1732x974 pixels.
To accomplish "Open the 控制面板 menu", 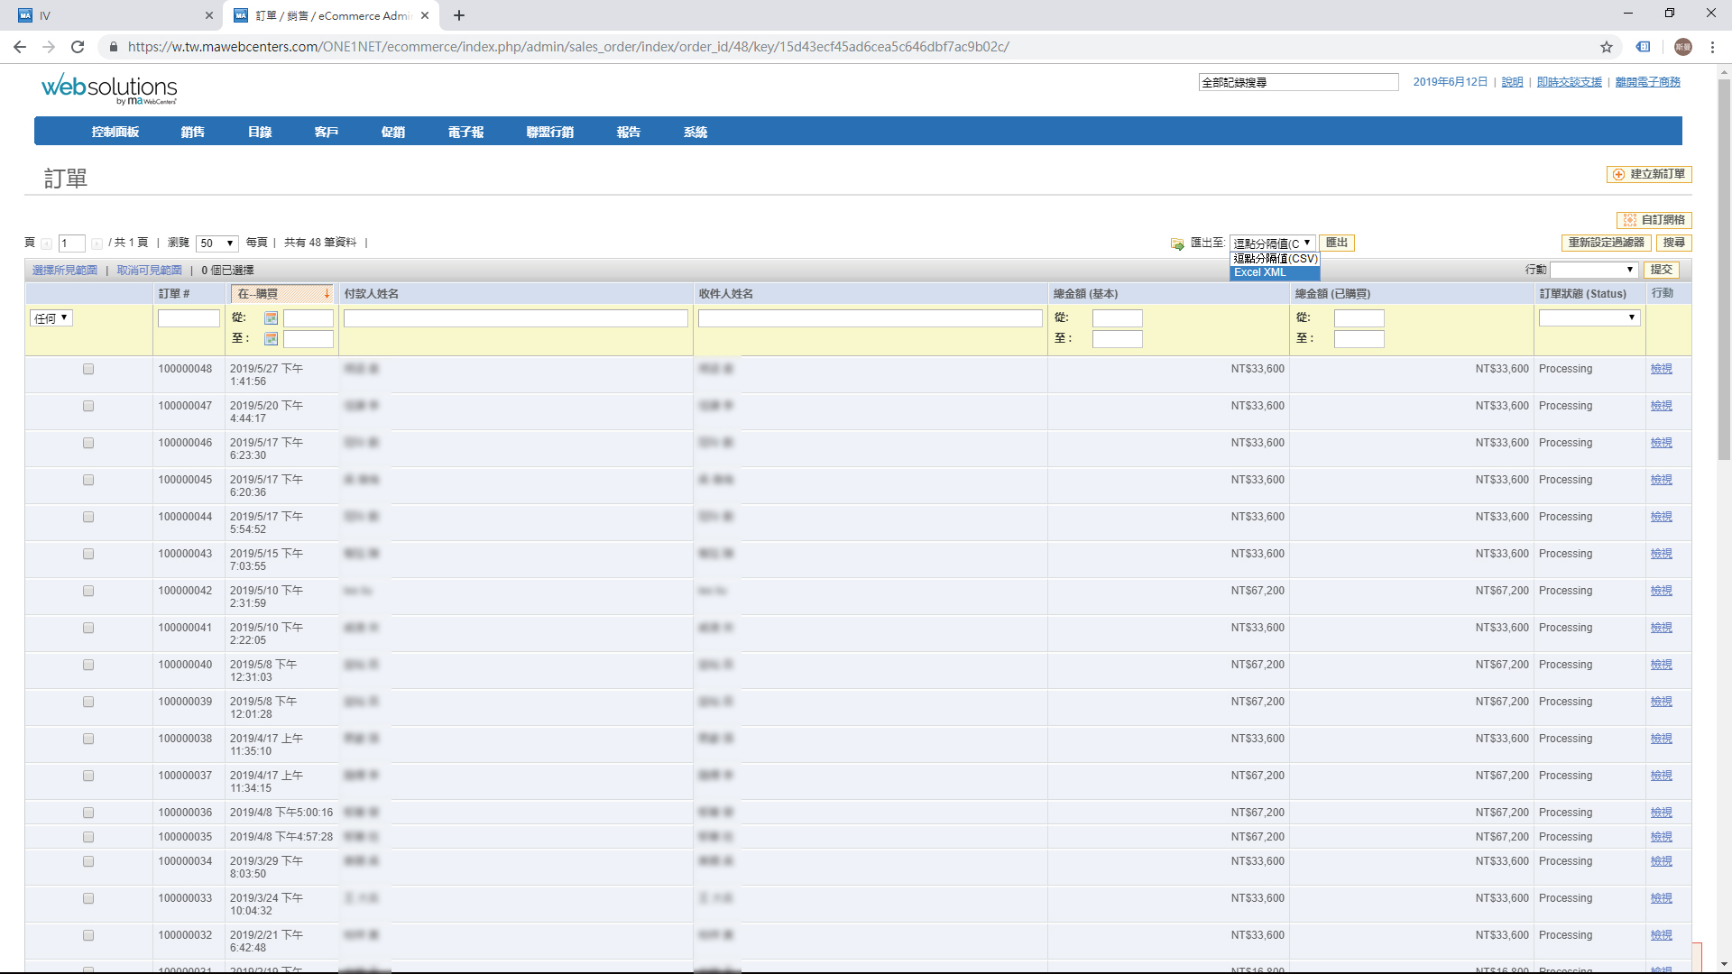I will pos(115,132).
